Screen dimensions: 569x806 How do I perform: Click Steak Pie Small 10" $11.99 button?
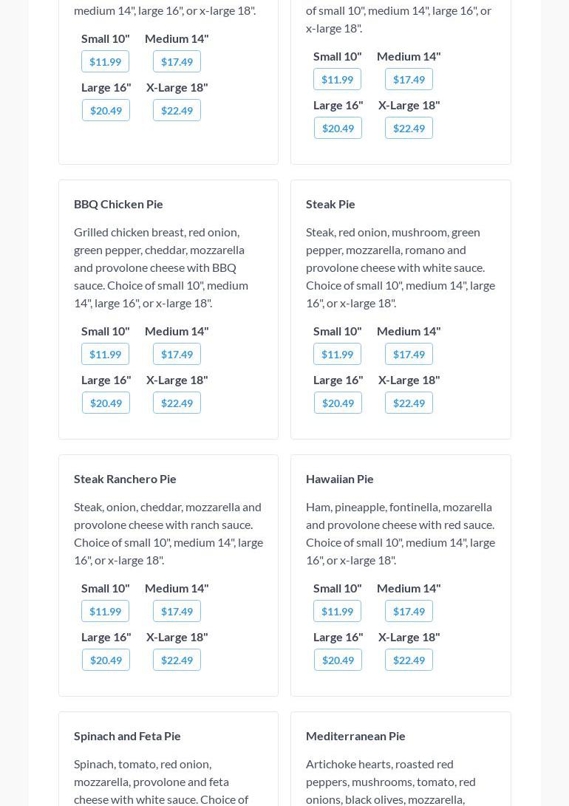pos(337,354)
